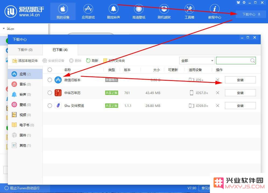Screen dimensions: 268x193
Task: Click the Shu 文件预览 app icon
Action: pyautogui.click(x=58, y=106)
